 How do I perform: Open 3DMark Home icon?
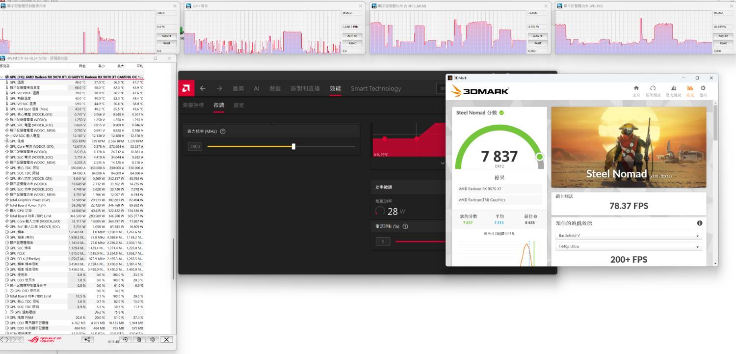pyautogui.click(x=636, y=88)
